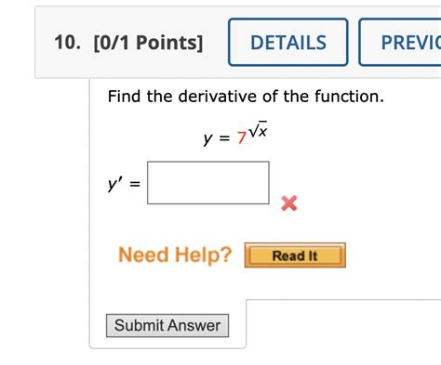Click the [0/1 Points] score label

point(148,43)
